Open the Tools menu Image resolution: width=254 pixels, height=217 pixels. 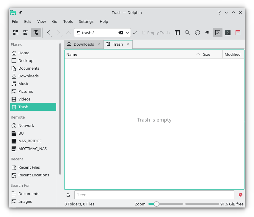68,21
